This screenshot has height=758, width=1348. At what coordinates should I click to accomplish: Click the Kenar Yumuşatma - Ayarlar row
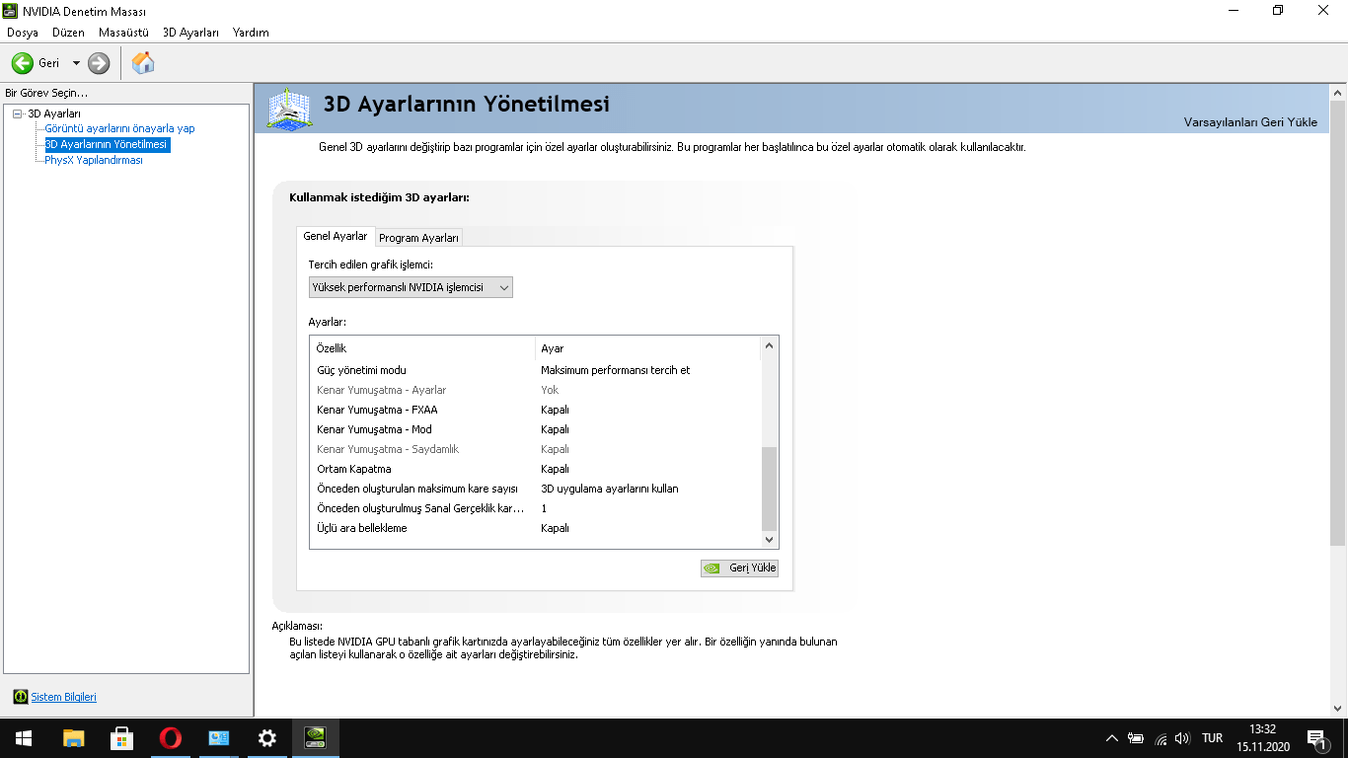coord(536,390)
